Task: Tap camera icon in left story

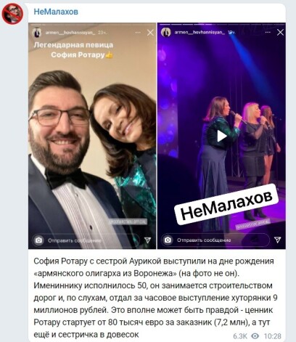Action: [38, 240]
